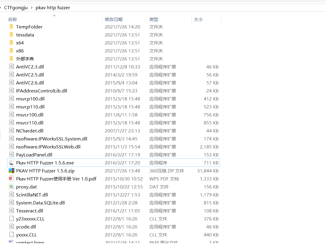Click the date 2021/7/26 14:20
This screenshot has width=326, height=245.
tap(122, 27)
